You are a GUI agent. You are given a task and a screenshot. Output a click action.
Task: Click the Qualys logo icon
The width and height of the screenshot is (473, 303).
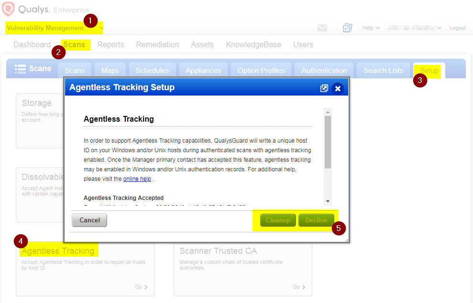click(8, 9)
